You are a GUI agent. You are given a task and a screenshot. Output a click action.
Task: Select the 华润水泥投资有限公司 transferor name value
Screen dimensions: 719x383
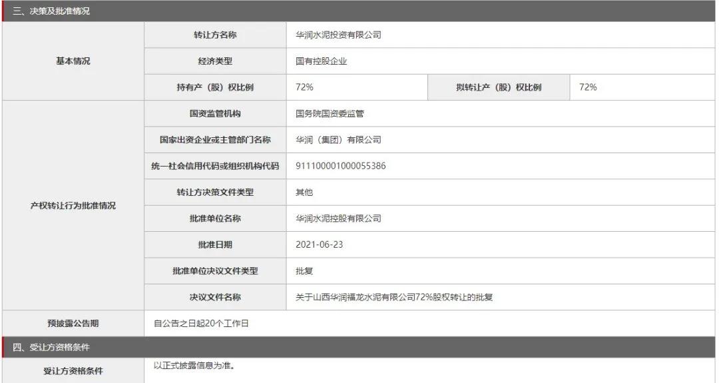pyautogui.click(x=338, y=35)
